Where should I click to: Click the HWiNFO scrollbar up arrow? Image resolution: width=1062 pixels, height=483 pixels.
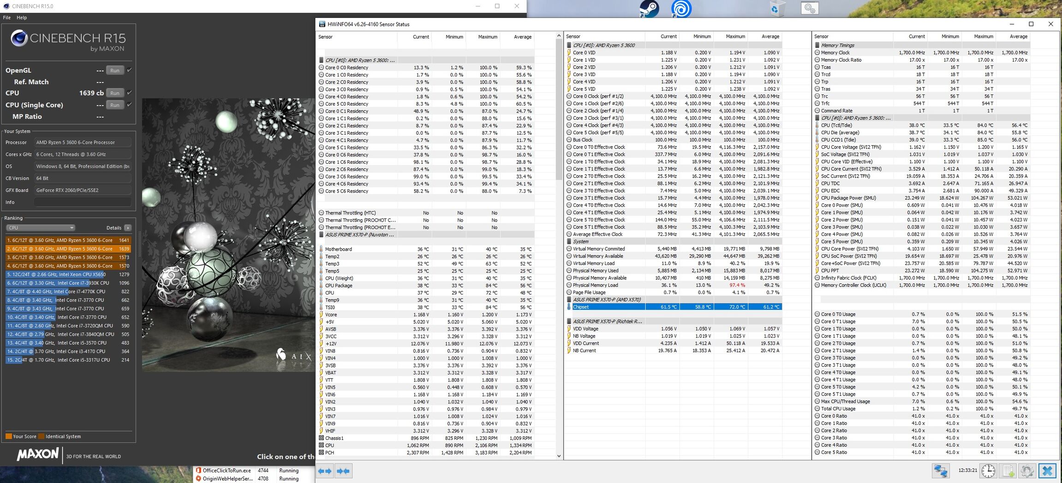pos(559,35)
